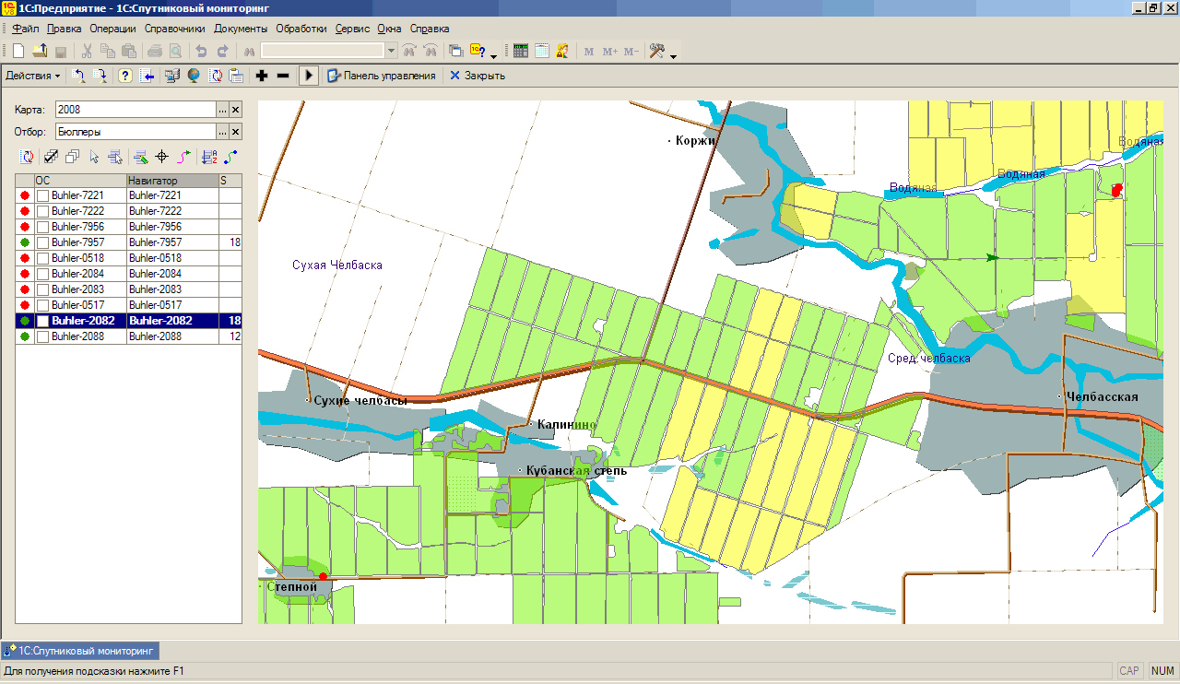Image resolution: width=1180 pixels, height=684 pixels.
Task: Tick the Buhler-7221 checkbox
Action: (x=42, y=195)
